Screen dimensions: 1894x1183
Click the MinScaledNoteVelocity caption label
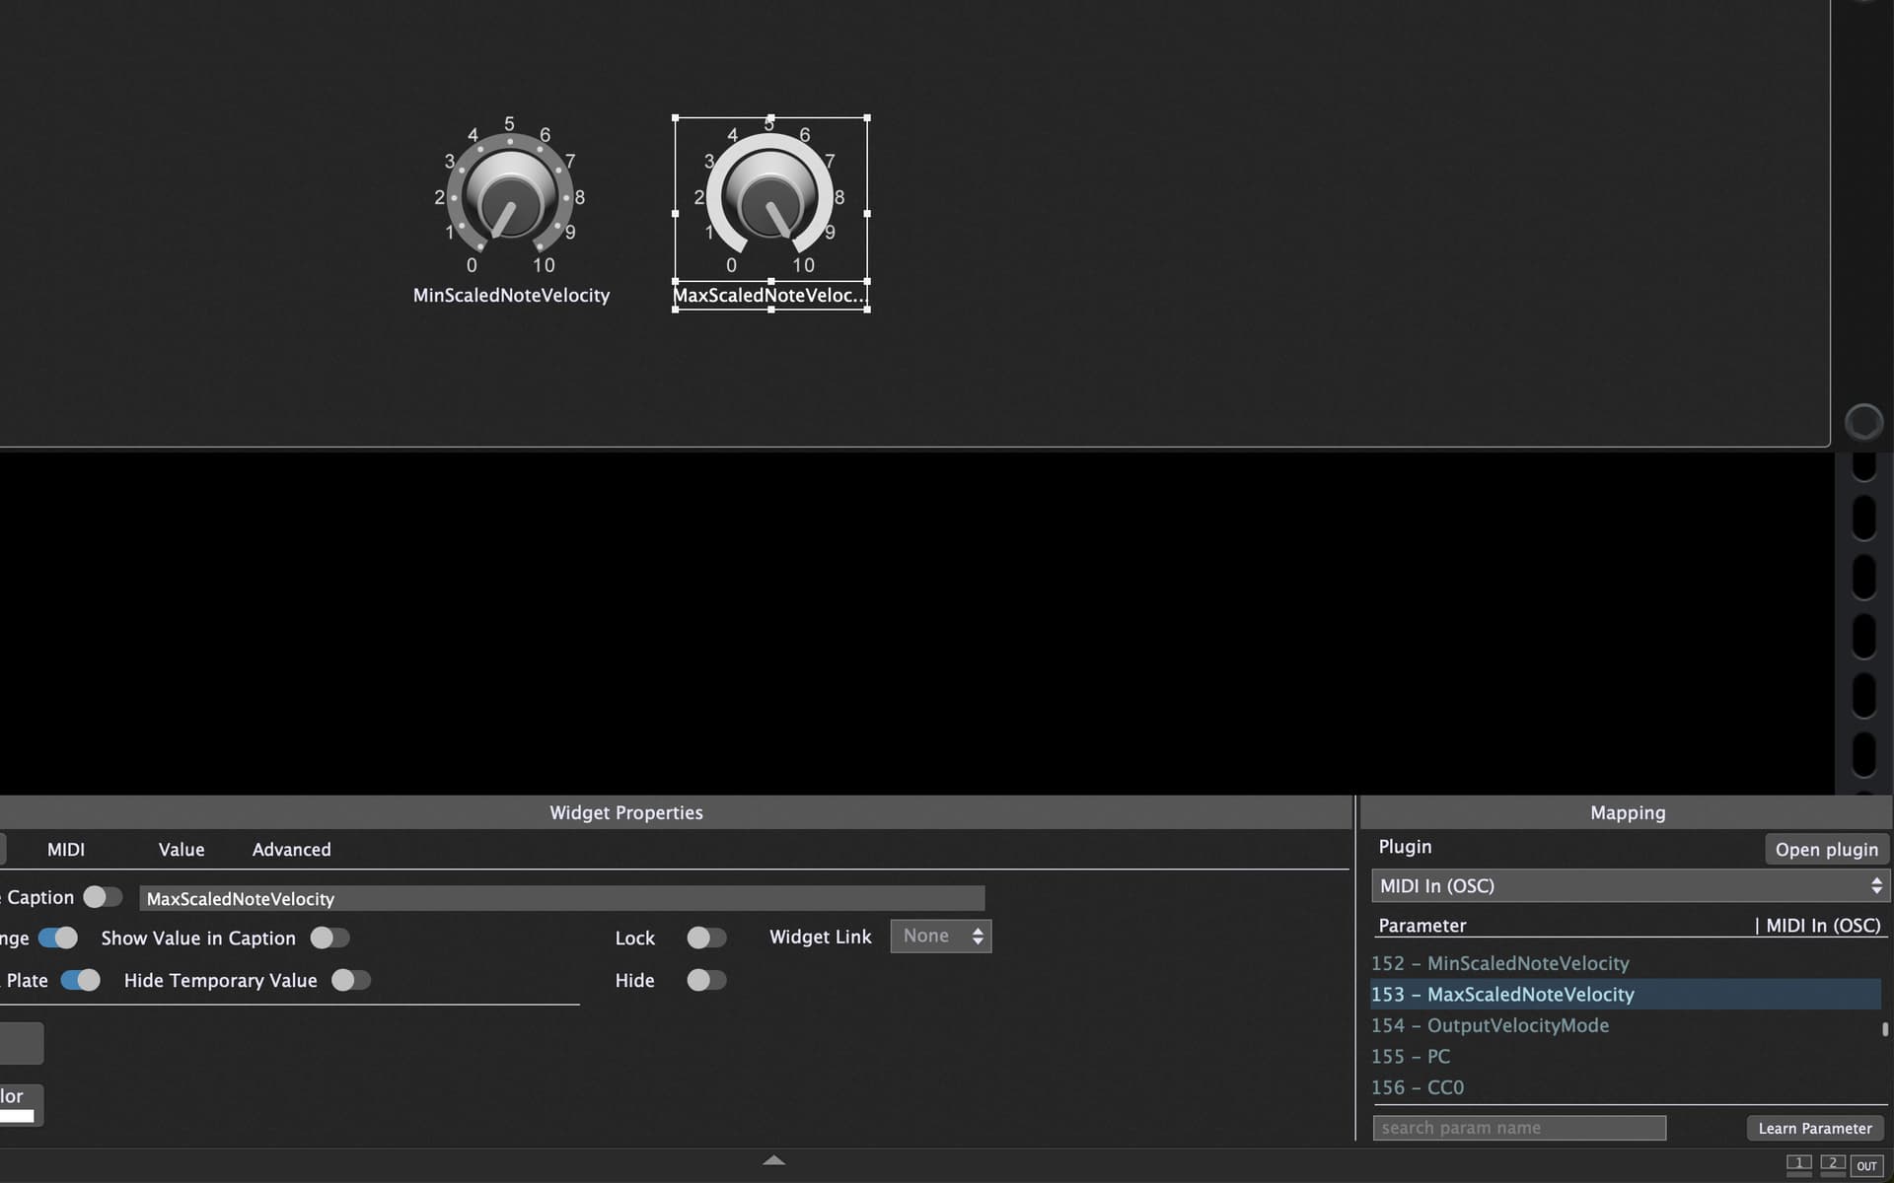pos(511,295)
